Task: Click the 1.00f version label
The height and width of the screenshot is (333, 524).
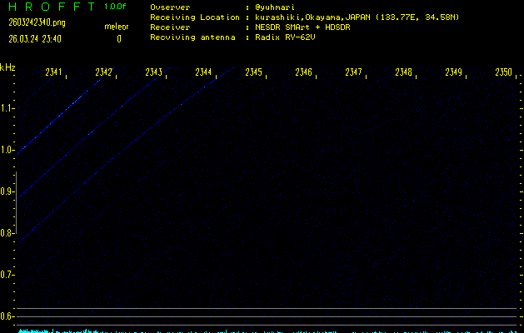Action: click(116, 7)
